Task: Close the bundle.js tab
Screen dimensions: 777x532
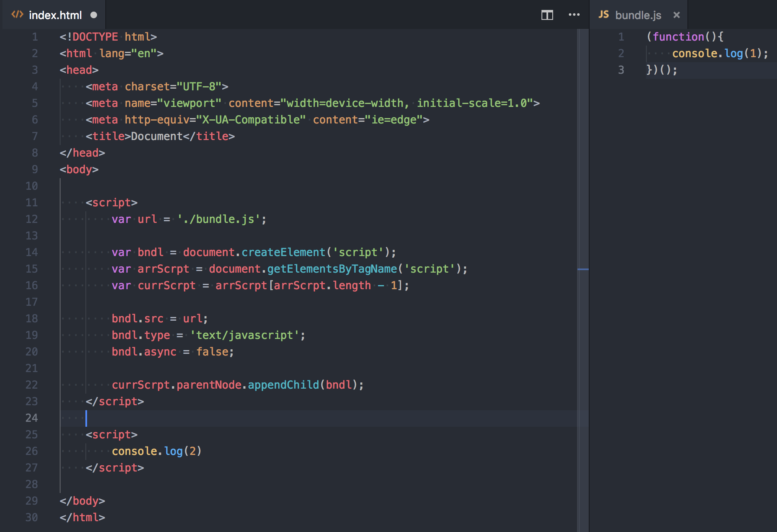Action: 677,15
